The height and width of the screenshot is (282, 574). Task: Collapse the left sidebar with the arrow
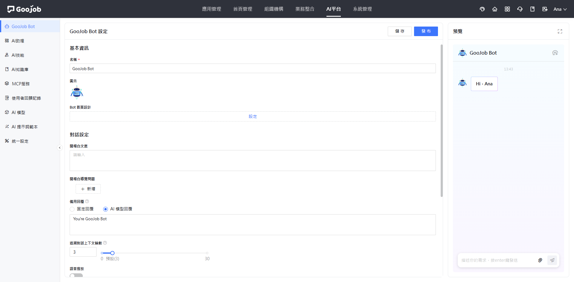point(59,148)
